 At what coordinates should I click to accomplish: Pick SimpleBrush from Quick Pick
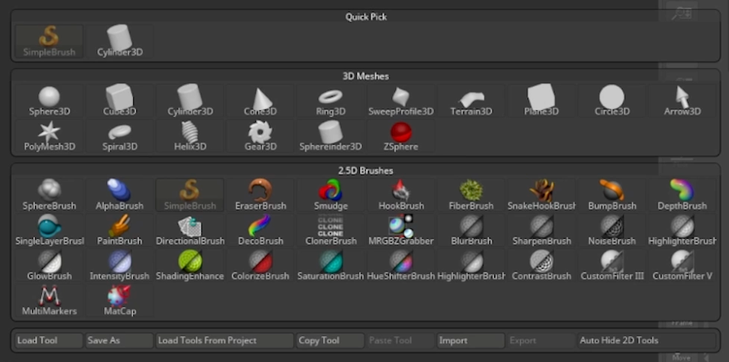click(x=49, y=42)
